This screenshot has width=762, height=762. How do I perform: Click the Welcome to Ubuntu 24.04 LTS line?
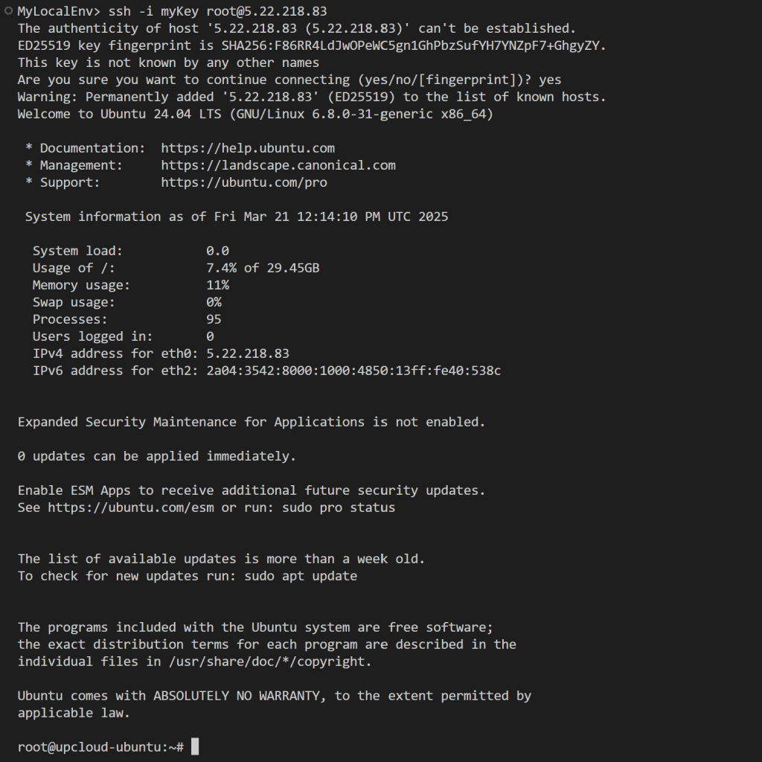[256, 114]
